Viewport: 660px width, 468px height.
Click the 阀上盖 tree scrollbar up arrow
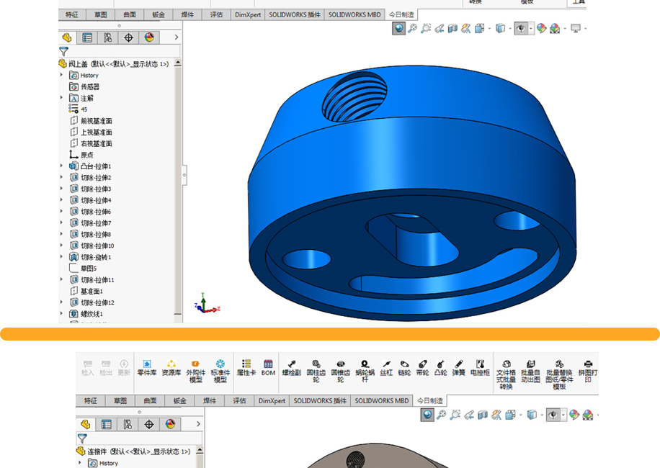(x=178, y=63)
